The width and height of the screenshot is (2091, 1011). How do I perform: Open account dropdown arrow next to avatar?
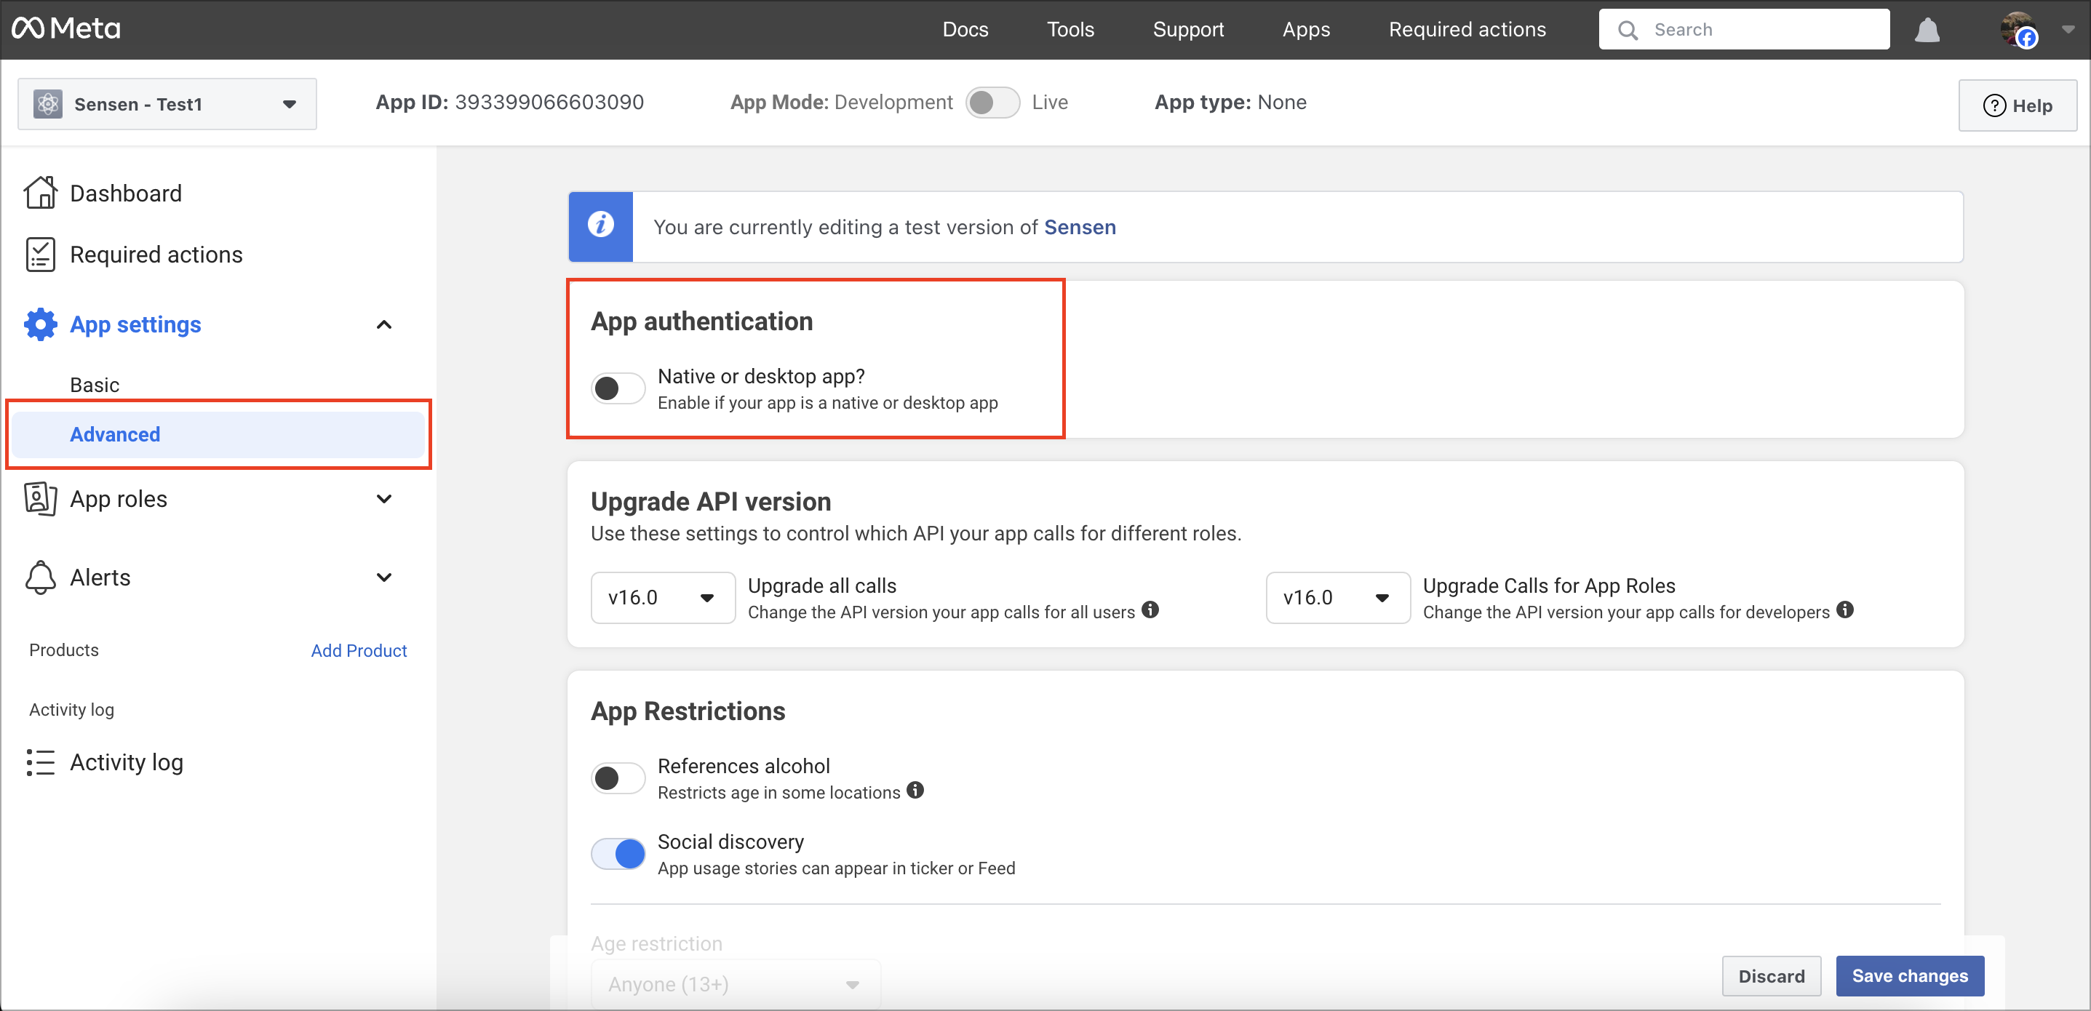2068,29
